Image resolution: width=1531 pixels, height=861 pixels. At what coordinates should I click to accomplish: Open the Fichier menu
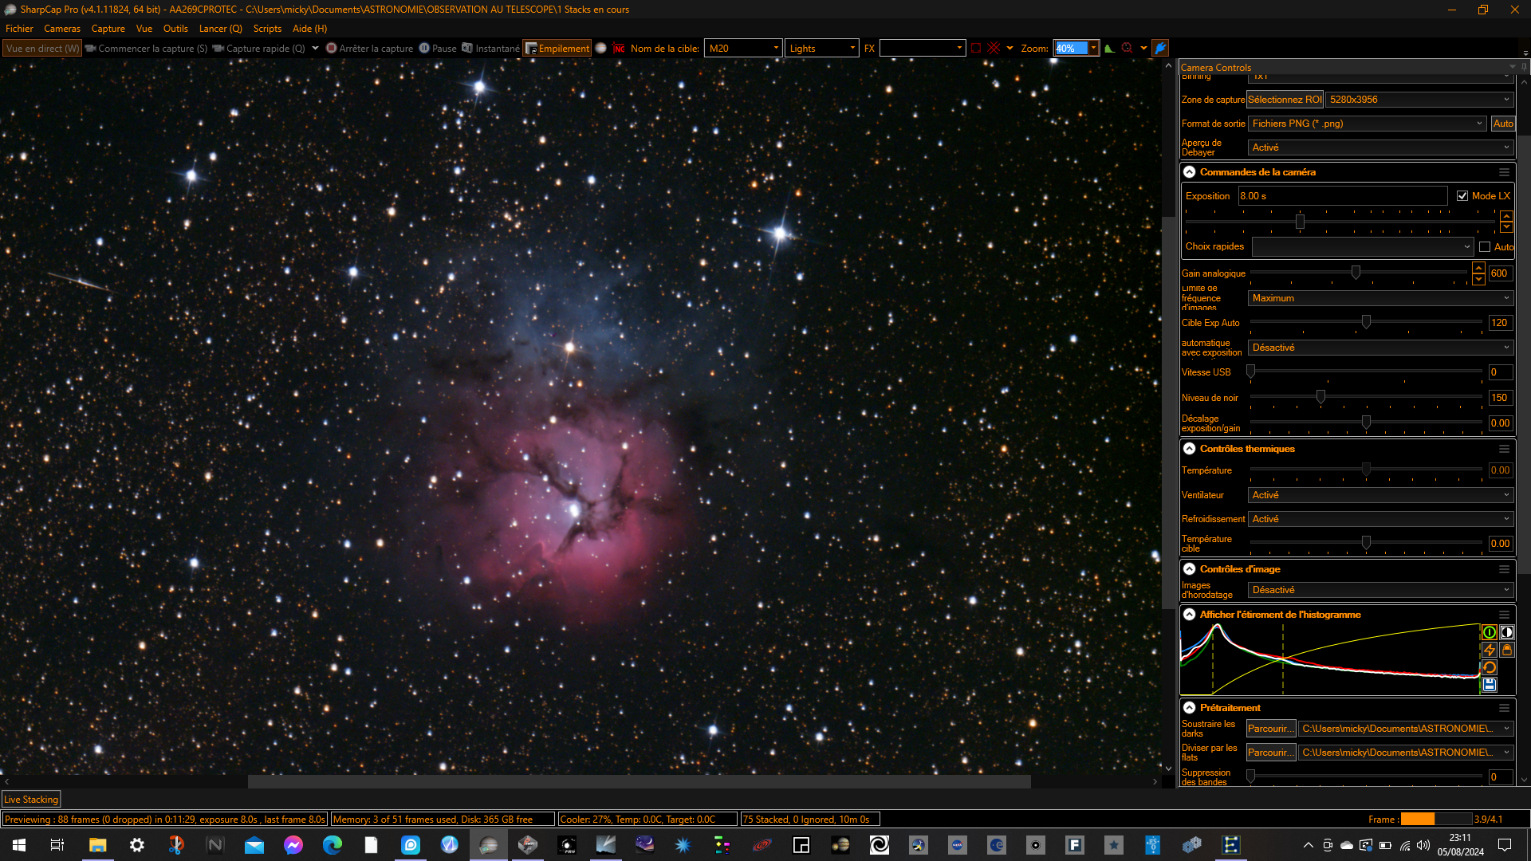[19, 29]
